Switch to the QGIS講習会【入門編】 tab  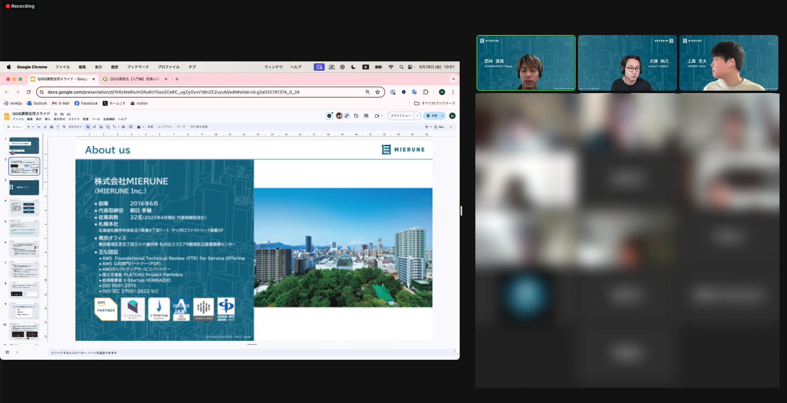point(135,79)
